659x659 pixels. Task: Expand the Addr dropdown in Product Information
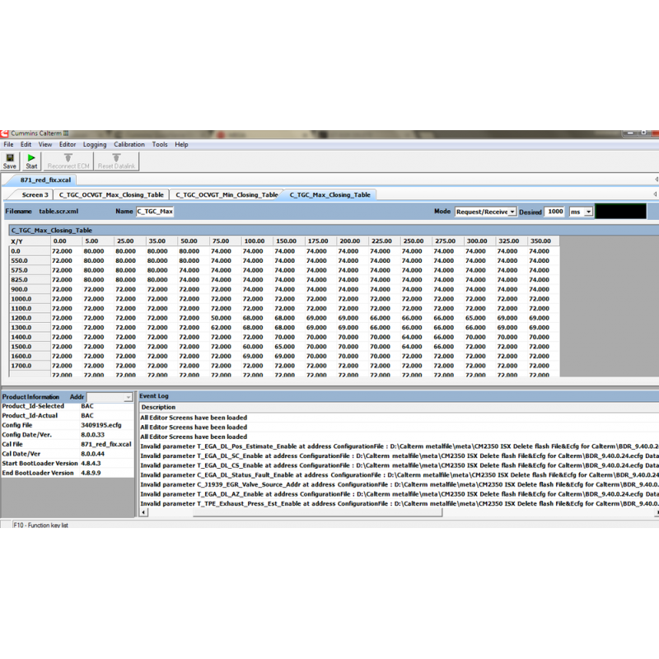(x=128, y=397)
